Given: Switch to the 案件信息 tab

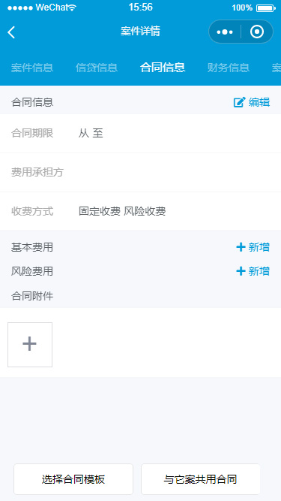Looking at the screenshot, I should pyautogui.click(x=32, y=68).
